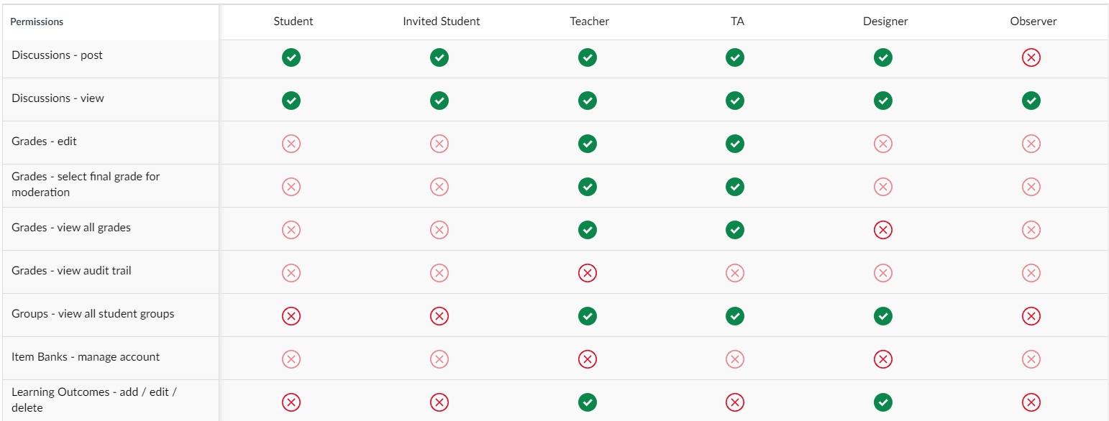Click Teacher's Grades - edit checkmark
The height and width of the screenshot is (421, 1109).
point(588,144)
